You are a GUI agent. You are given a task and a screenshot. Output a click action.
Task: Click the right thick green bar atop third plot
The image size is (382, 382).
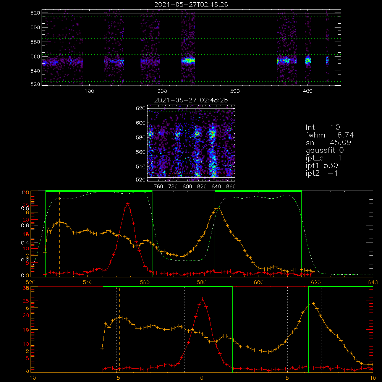258,191
